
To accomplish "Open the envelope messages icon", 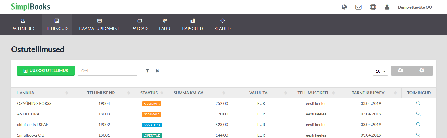I will coord(358,7).
